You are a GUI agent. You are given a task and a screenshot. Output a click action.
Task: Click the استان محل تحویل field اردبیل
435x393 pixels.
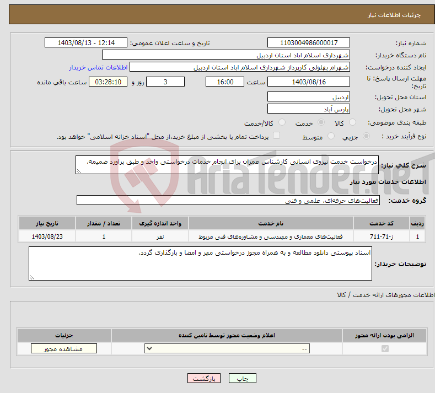click(309, 97)
